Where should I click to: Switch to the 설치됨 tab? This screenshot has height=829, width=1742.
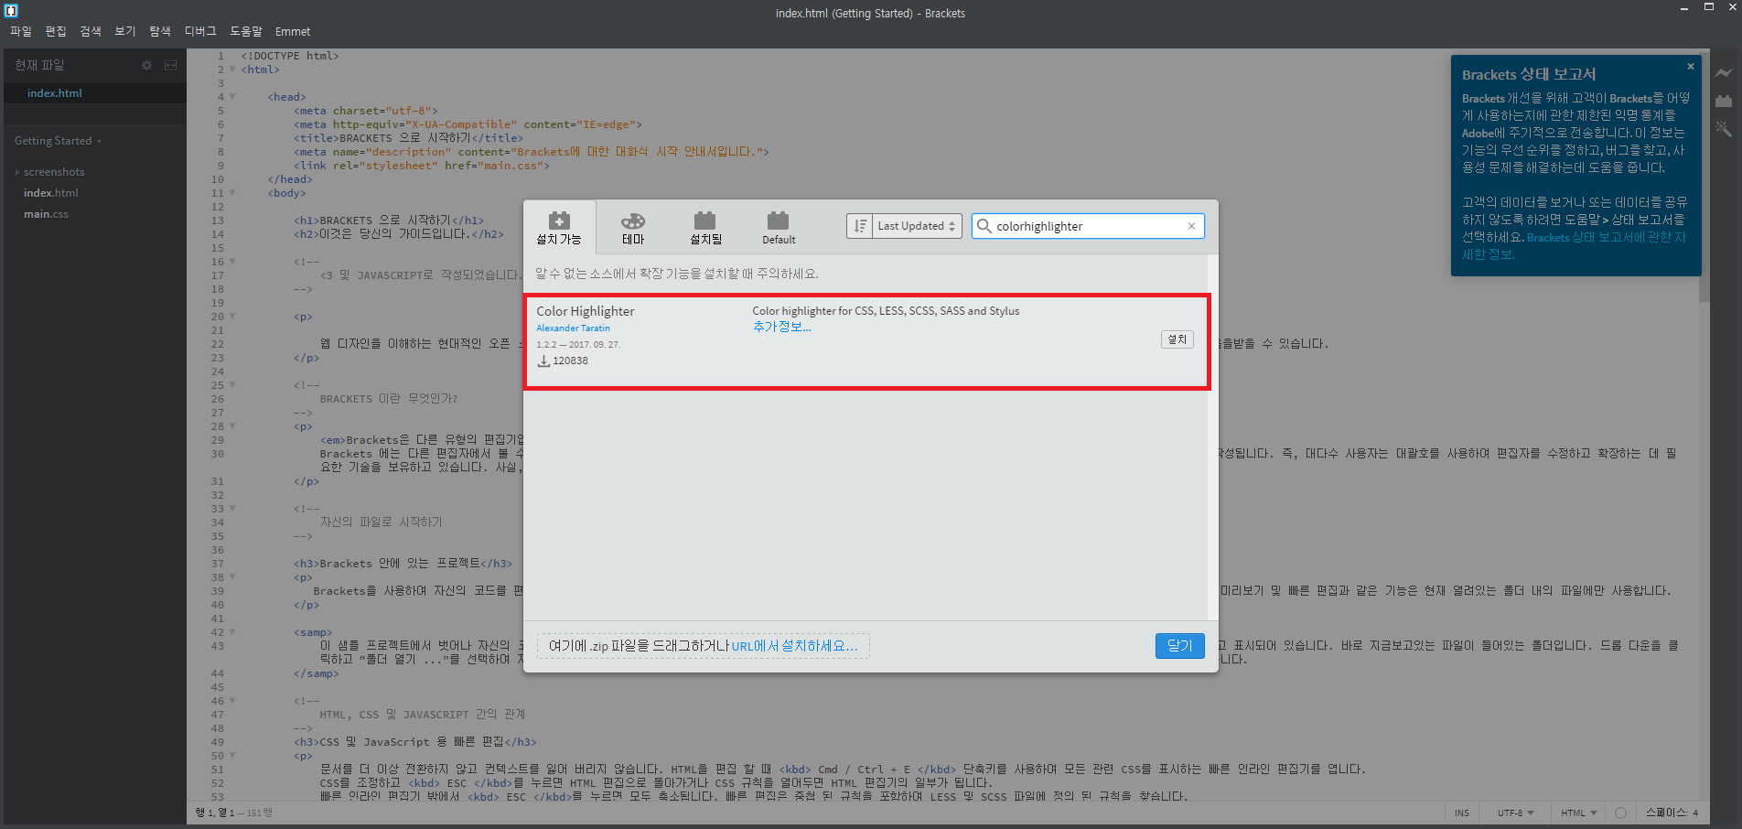click(x=705, y=228)
